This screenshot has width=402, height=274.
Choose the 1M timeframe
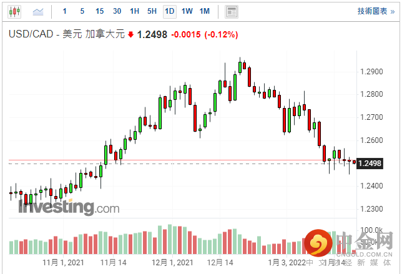click(205, 11)
